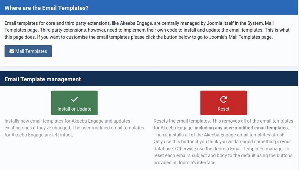Click the "Email Template management" heading
Viewport: 299px width, 170px height.
coord(43,79)
